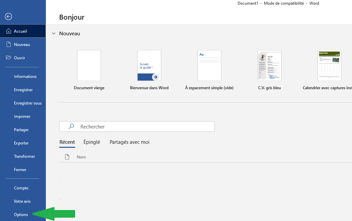Image resolution: width=352 pixels, height=221 pixels.
Task: Open the Informations page
Action: tap(23, 77)
